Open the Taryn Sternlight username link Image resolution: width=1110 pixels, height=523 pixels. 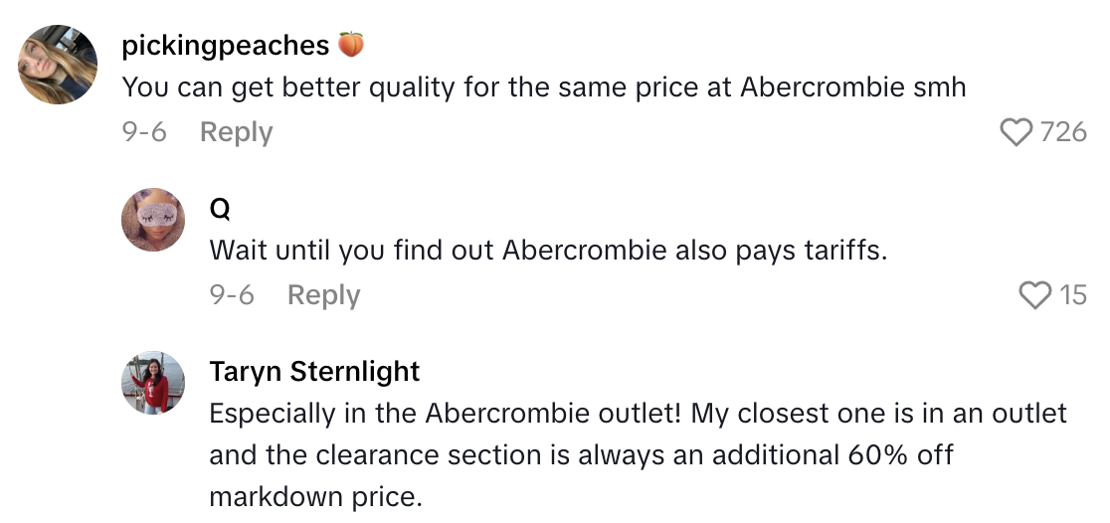coord(314,371)
